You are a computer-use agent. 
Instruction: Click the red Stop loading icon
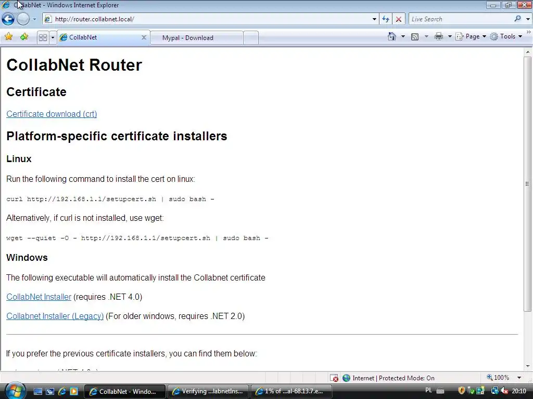(398, 19)
